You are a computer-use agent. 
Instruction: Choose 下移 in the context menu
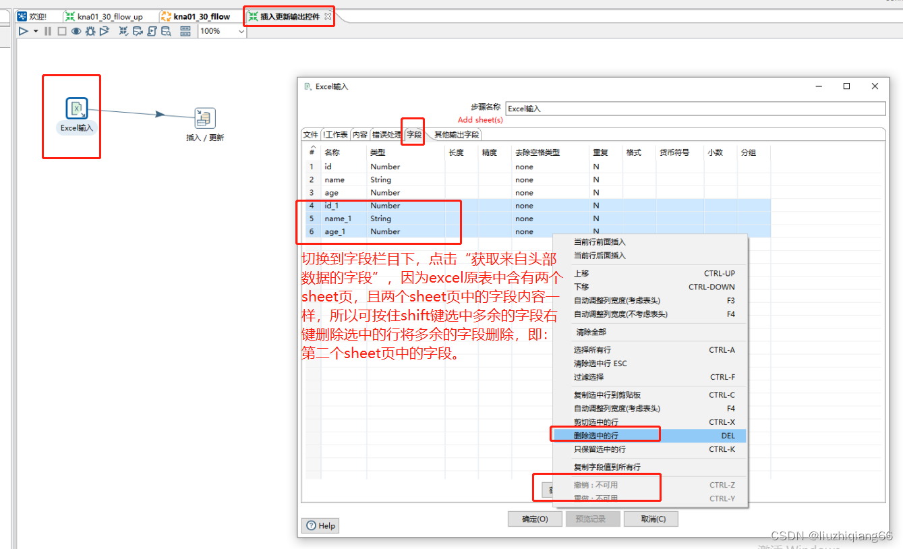point(649,287)
